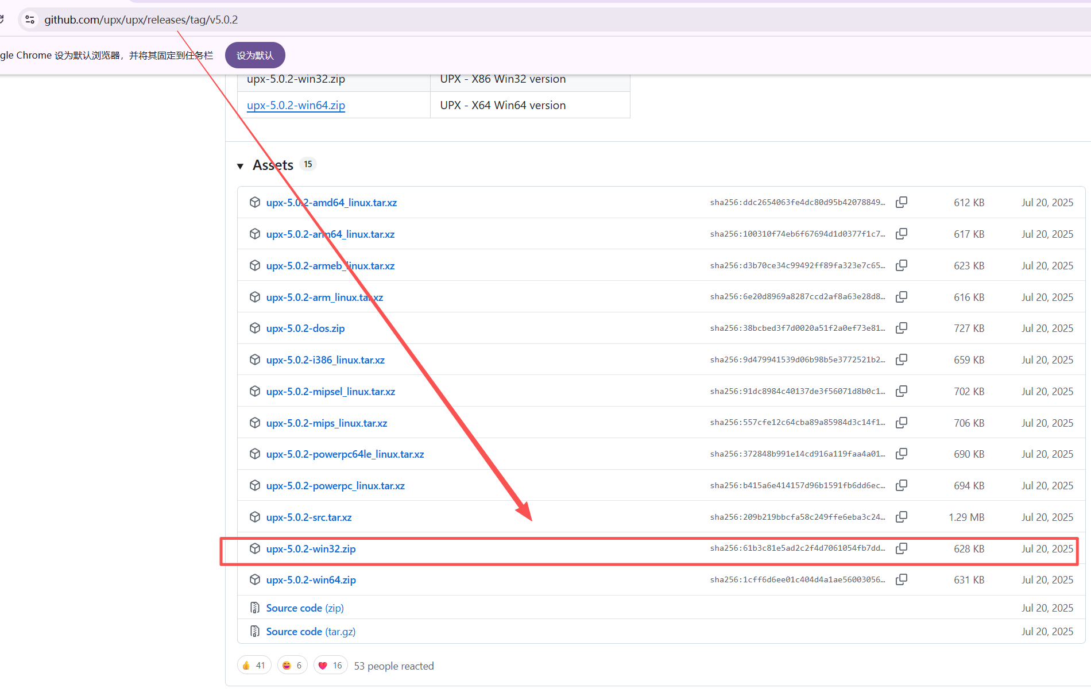This screenshot has height=692, width=1091.
Task: Download upx-5.0.2-win64.zip from Assets list
Action: click(311, 580)
